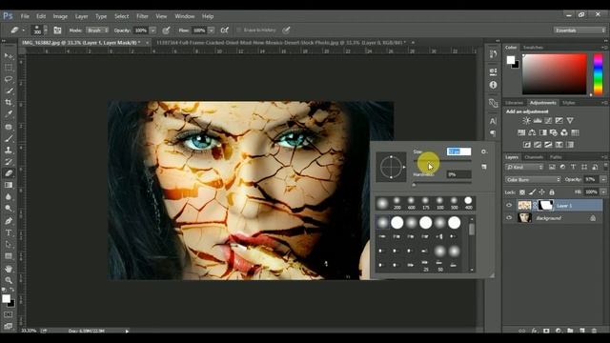Open the Info panel icon
The height and width of the screenshot is (343, 610).
(493, 85)
